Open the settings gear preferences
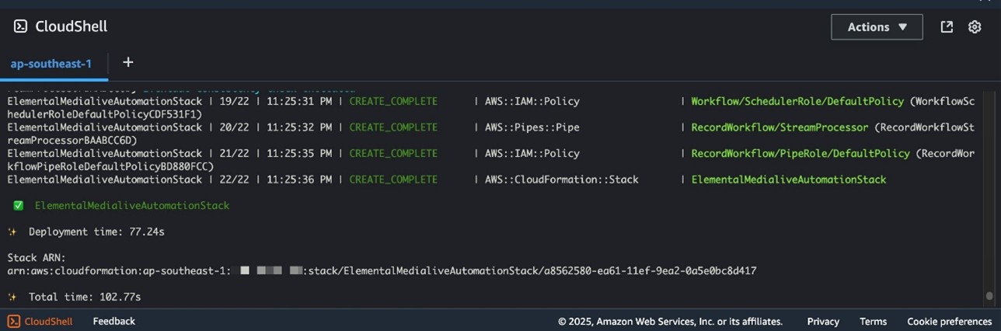 coord(975,26)
